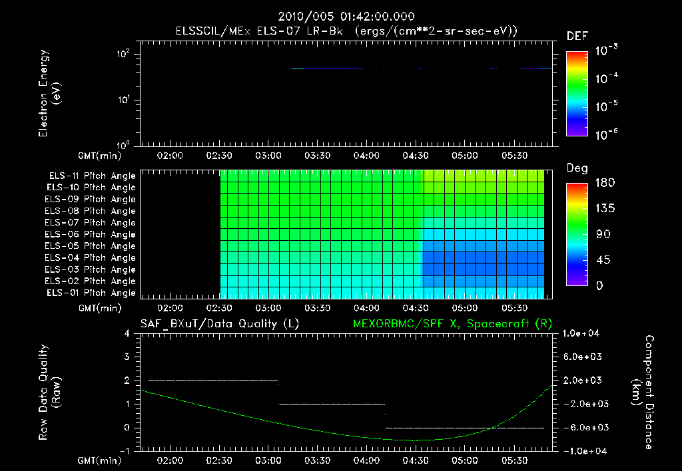
Task: Click the ELS-09 Pitch Angle row label
Action: (x=90, y=200)
